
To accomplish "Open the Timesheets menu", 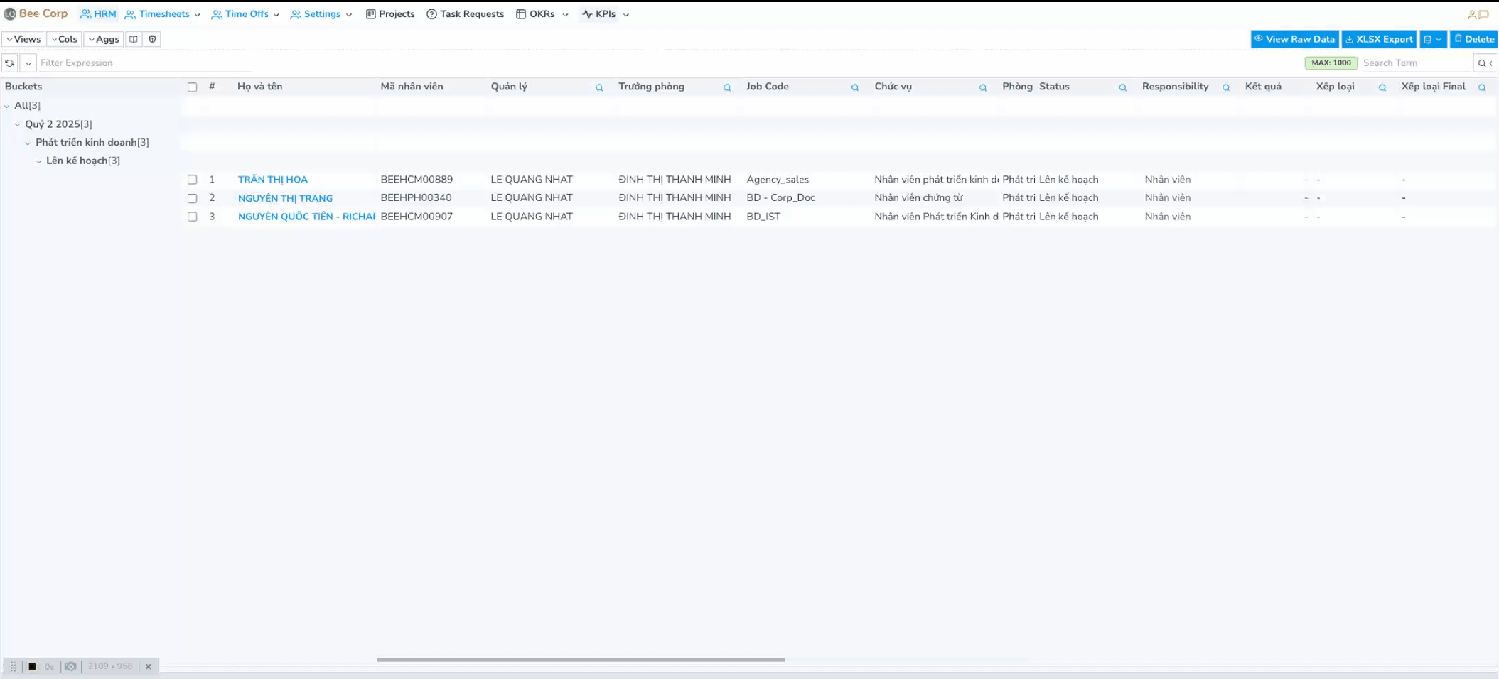I will coord(163,14).
